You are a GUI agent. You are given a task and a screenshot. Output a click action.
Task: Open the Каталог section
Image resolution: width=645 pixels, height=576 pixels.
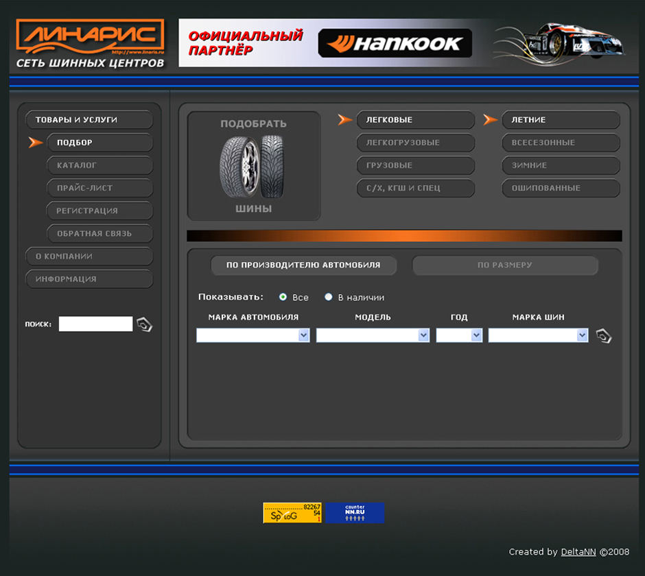100,165
